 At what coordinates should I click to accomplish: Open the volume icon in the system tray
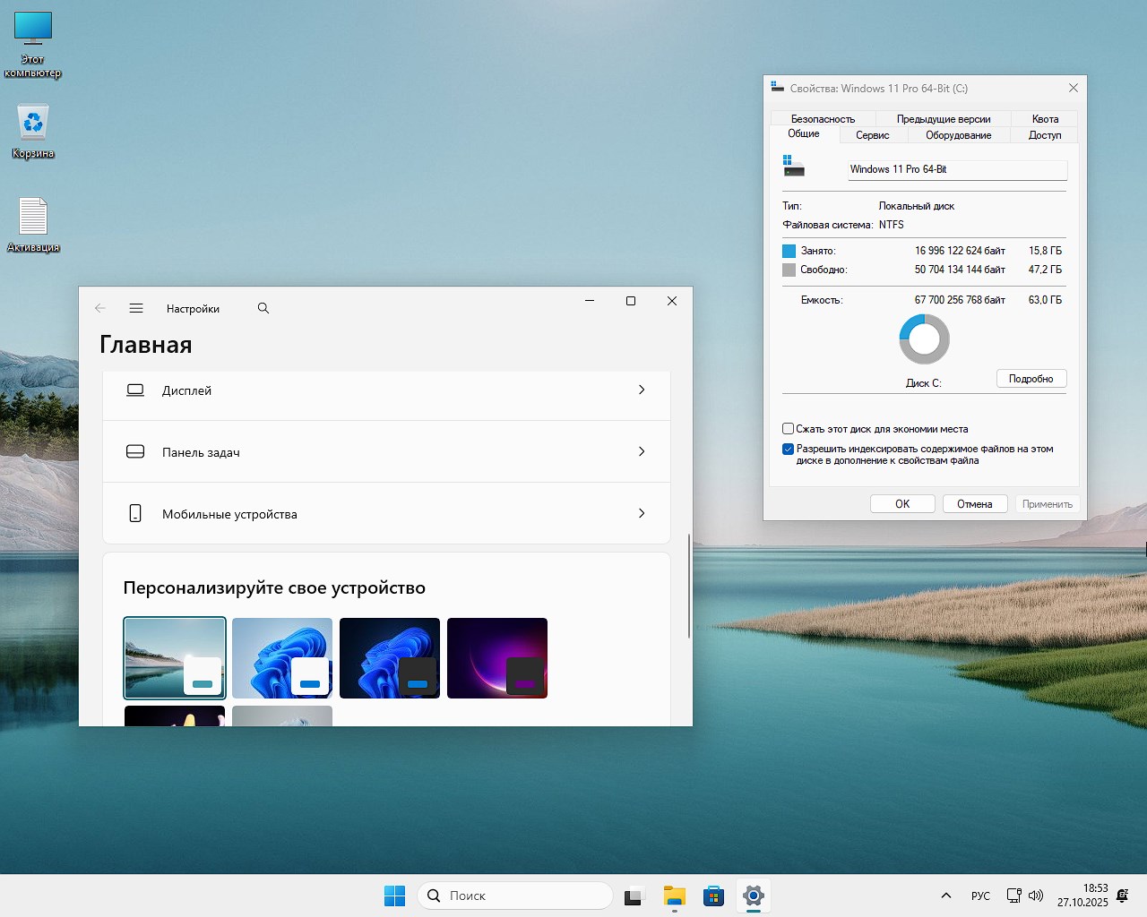pyautogui.click(x=1036, y=896)
